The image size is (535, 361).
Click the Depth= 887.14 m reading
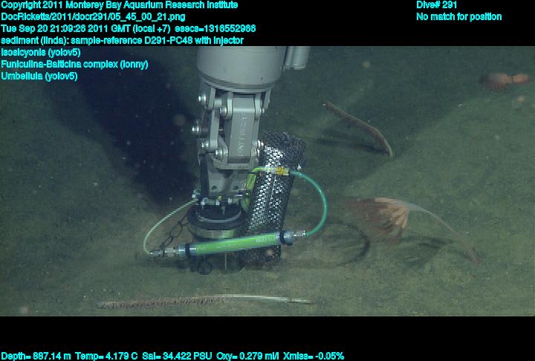36,357
